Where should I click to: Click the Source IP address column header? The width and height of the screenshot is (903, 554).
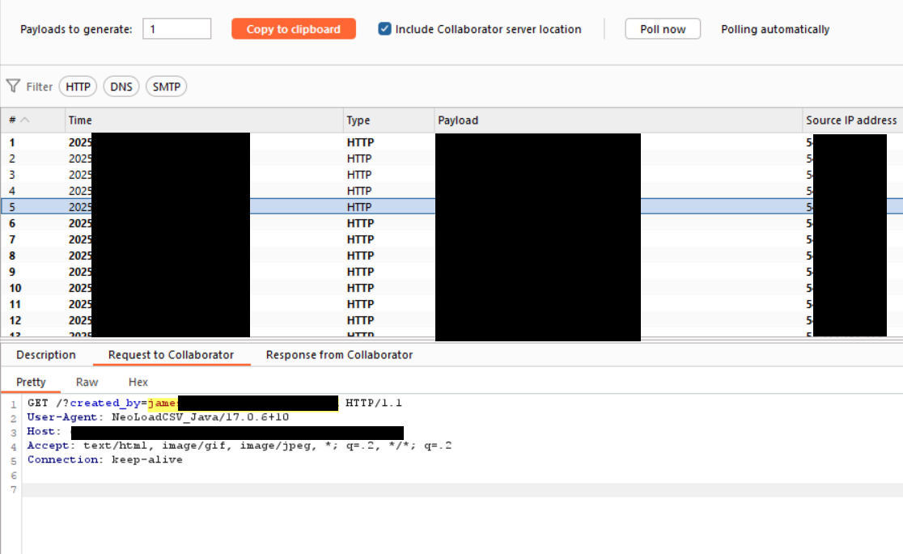coord(851,120)
